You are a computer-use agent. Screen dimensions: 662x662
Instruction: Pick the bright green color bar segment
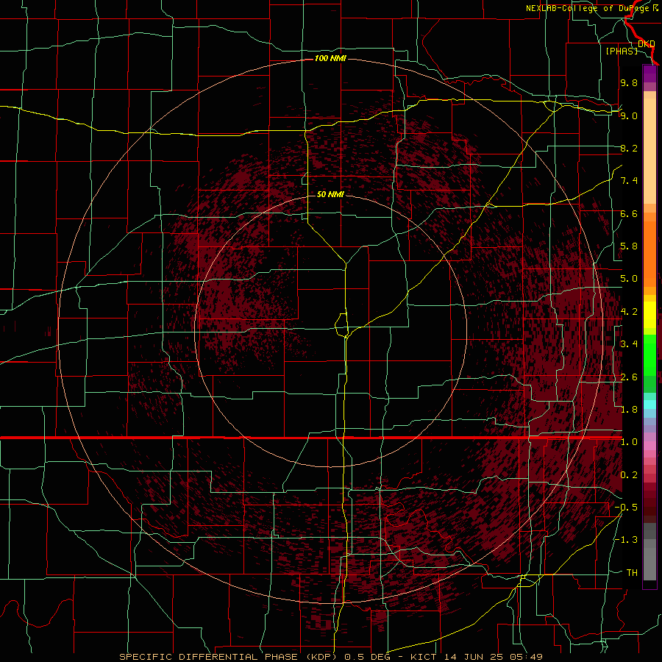[x=649, y=355]
